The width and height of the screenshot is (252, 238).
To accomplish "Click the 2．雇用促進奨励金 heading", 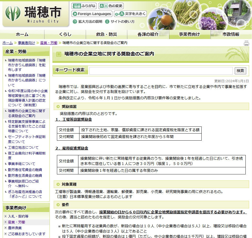I will coord(72,148).
